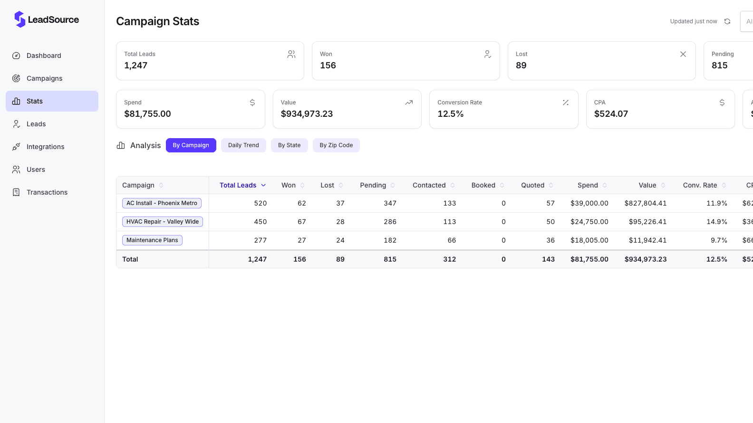Click the trending arrow icon on Value card
This screenshot has width=753, height=423.
[x=409, y=103]
